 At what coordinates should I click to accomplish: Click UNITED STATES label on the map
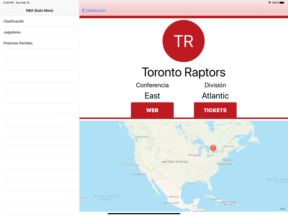(175, 162)
